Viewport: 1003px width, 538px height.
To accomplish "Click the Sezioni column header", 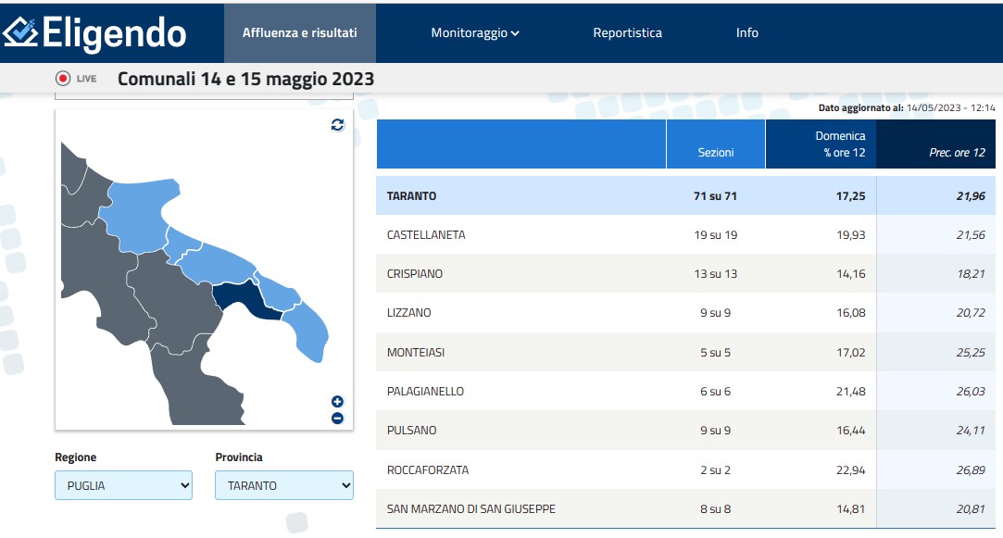I will (x=715, y=153).
